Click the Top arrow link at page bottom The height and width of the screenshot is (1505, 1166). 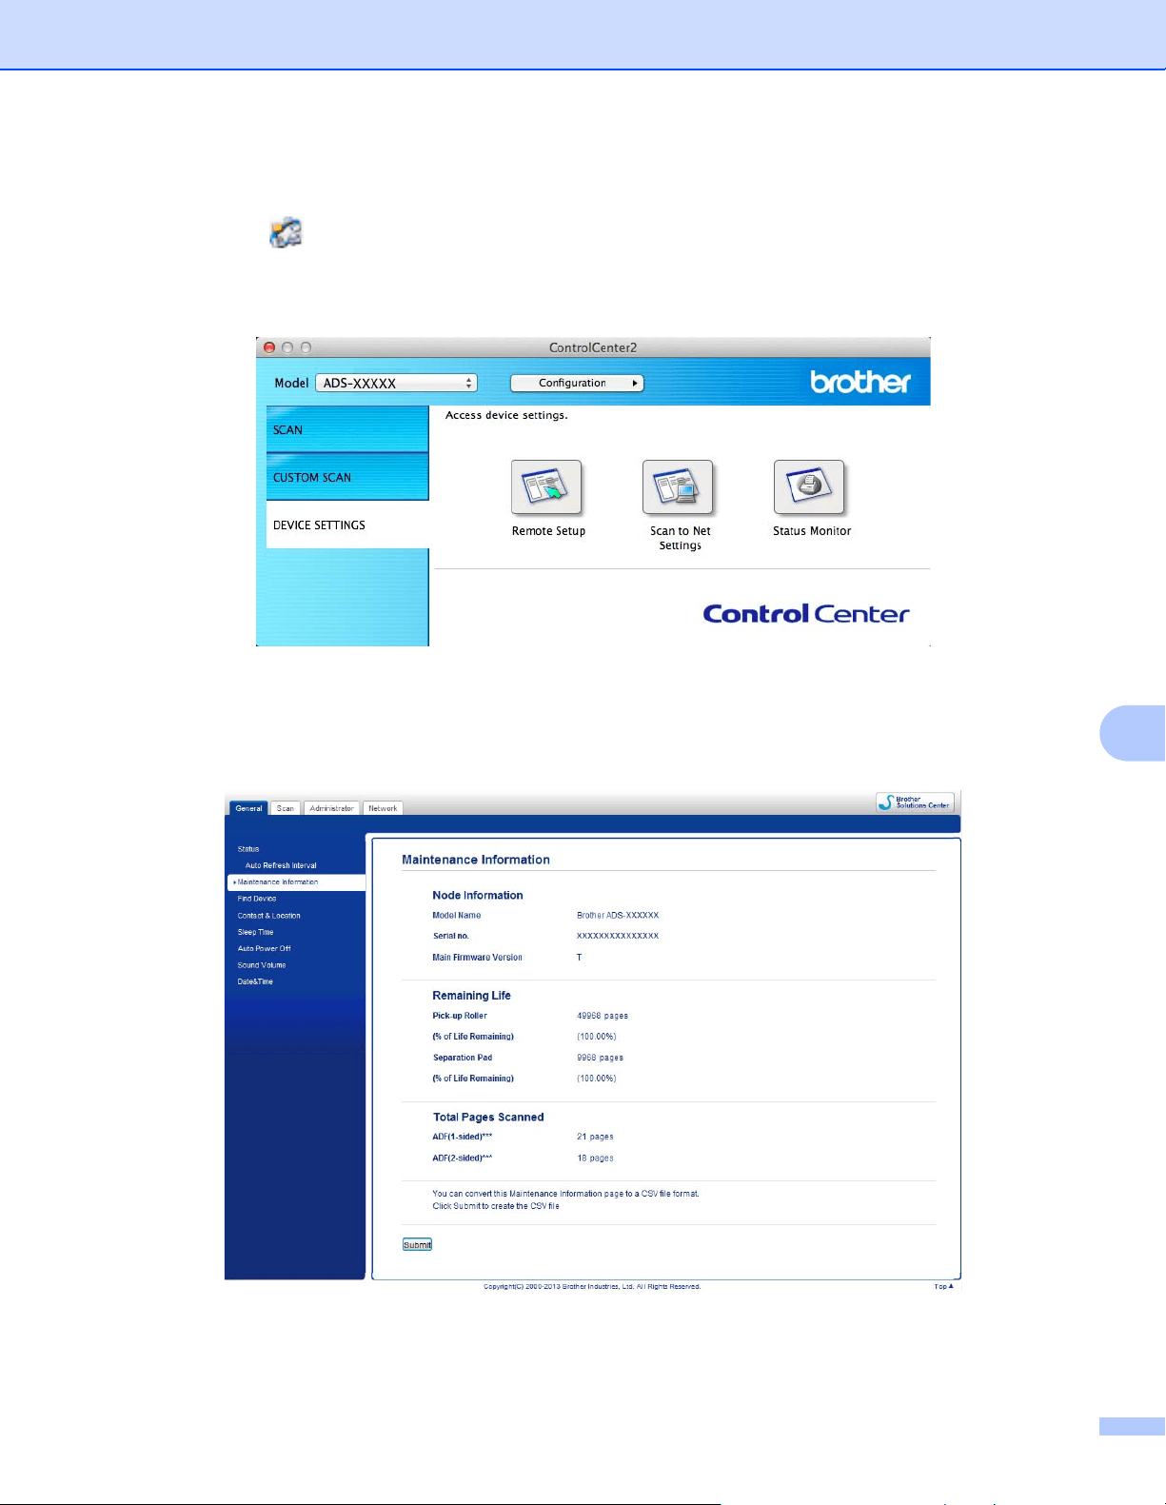943,1286
